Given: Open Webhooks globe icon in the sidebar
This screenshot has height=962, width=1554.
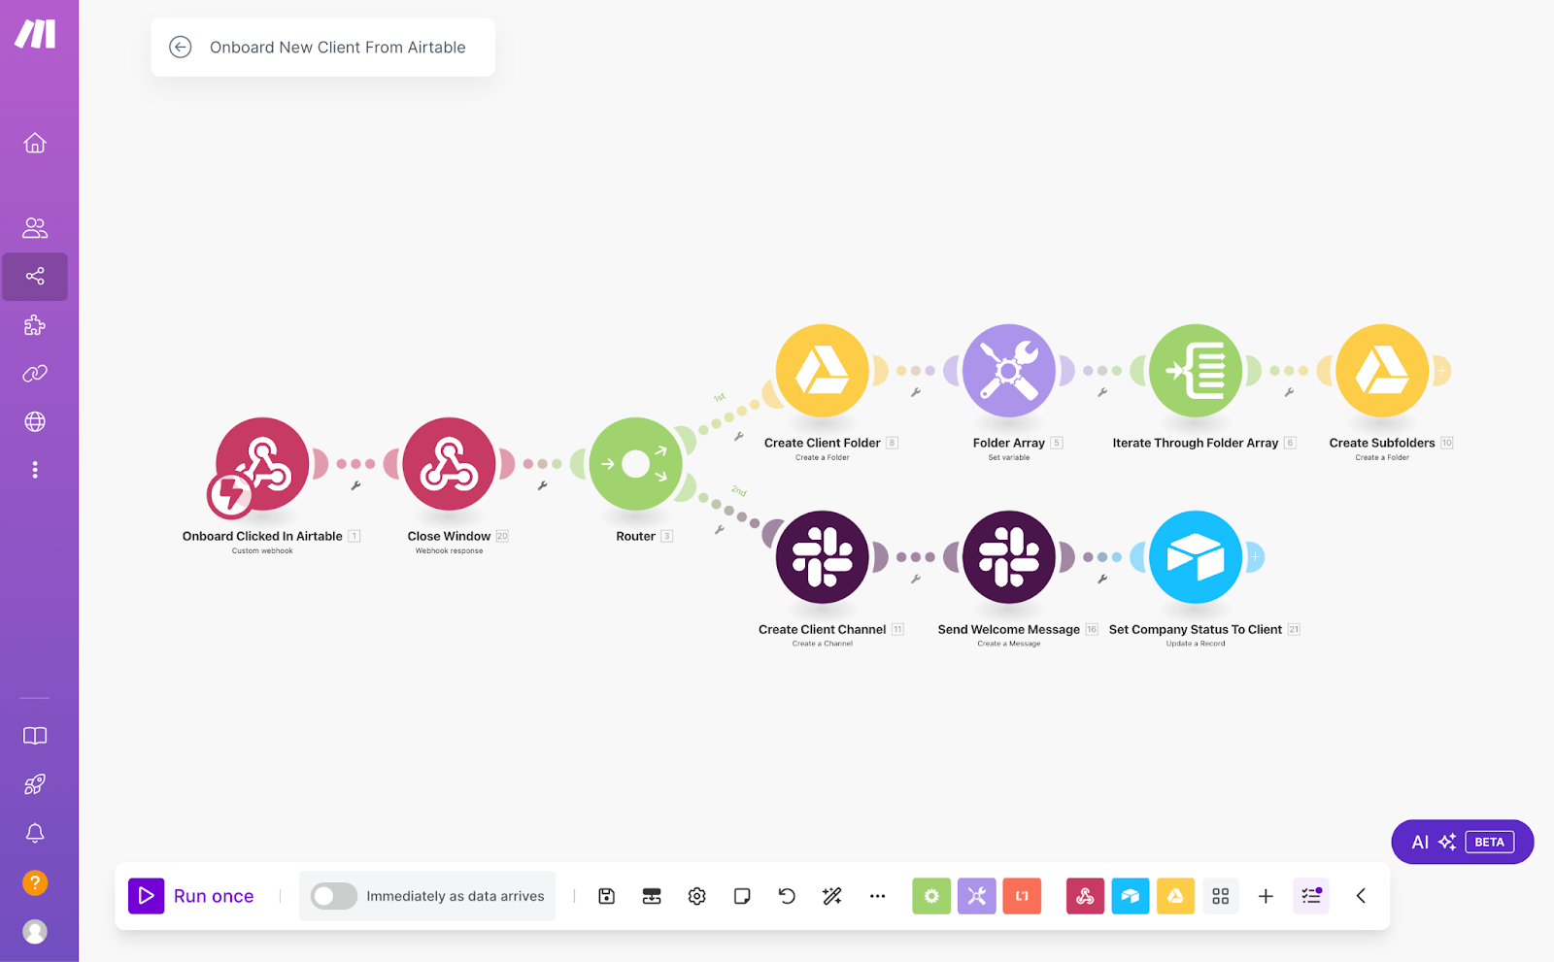Looking at the screenshot, I should [35, 422].
